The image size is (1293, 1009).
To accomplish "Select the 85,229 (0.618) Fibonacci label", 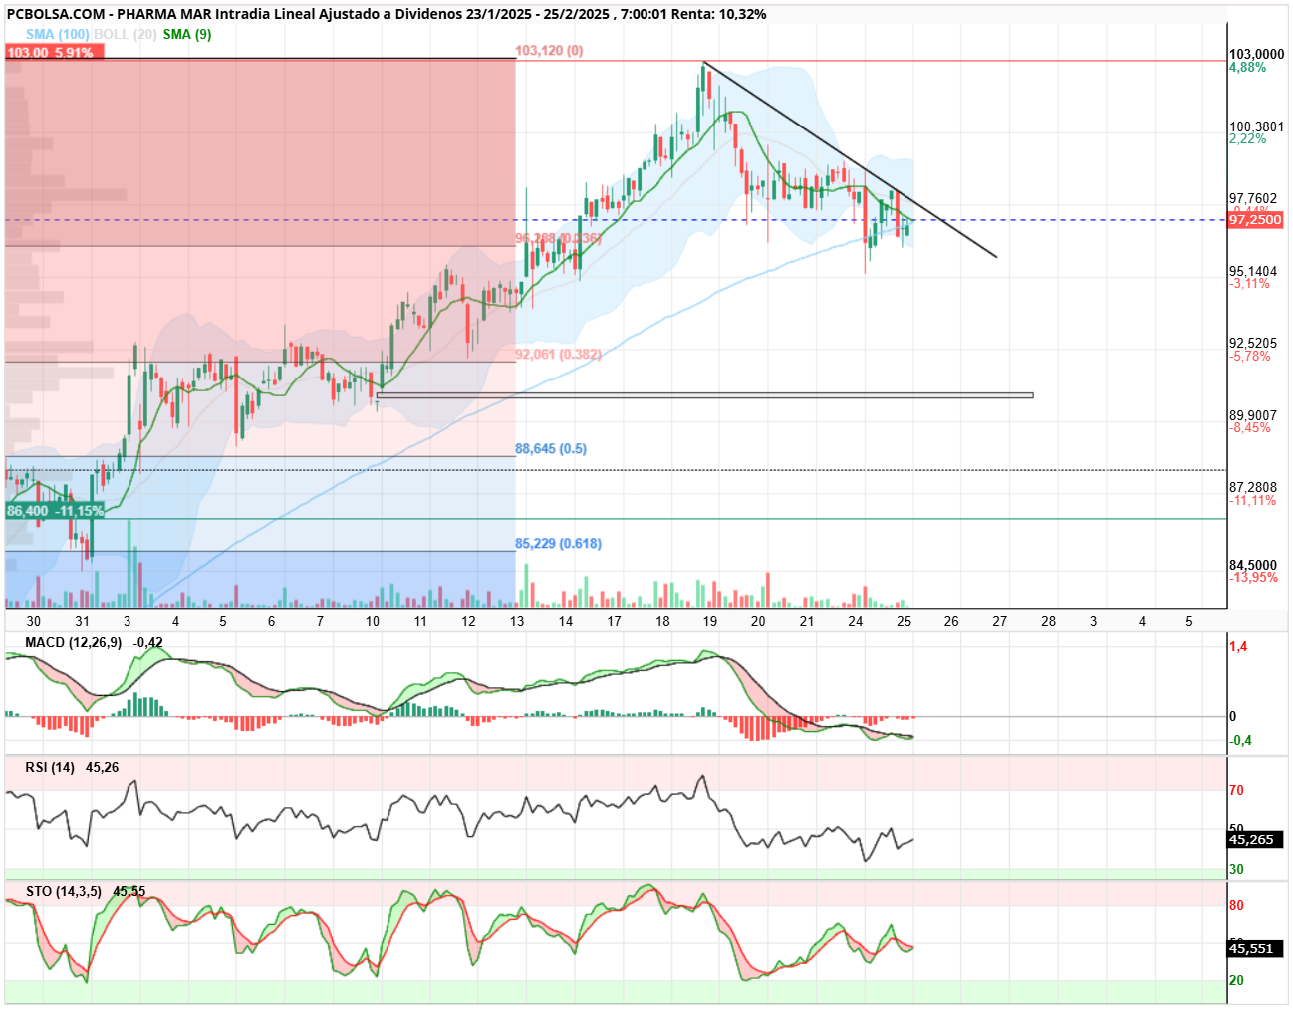I will 558,544.
